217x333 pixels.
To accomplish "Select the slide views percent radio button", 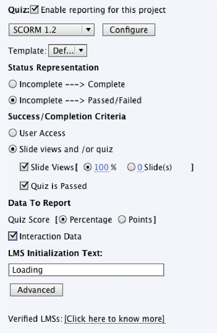I will [x=87, y=167].
